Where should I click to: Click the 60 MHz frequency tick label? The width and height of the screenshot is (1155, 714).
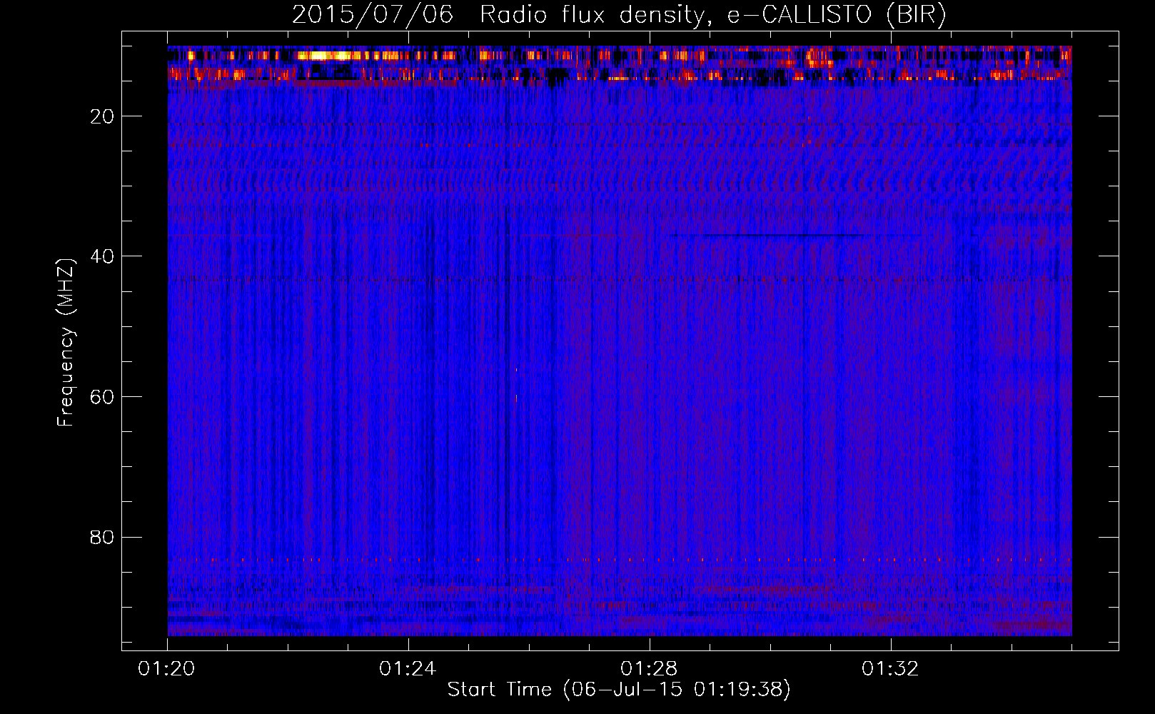point(102,397)
